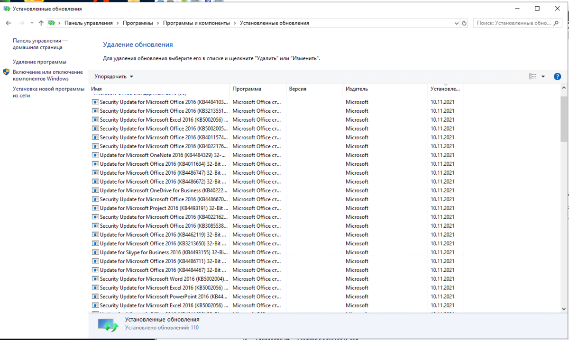Image resolution: width=569 pixels, height=340 pixels.
Task: Open the address bar history dropdown
Action: [457, 23]
